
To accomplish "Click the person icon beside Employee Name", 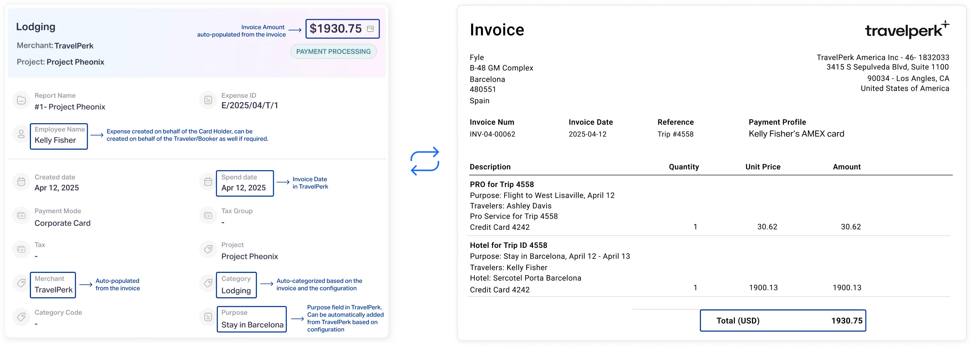I will (x=21, y=134).
